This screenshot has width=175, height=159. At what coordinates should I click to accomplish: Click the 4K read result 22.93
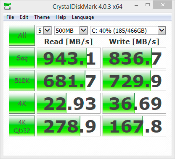point(69,103)
